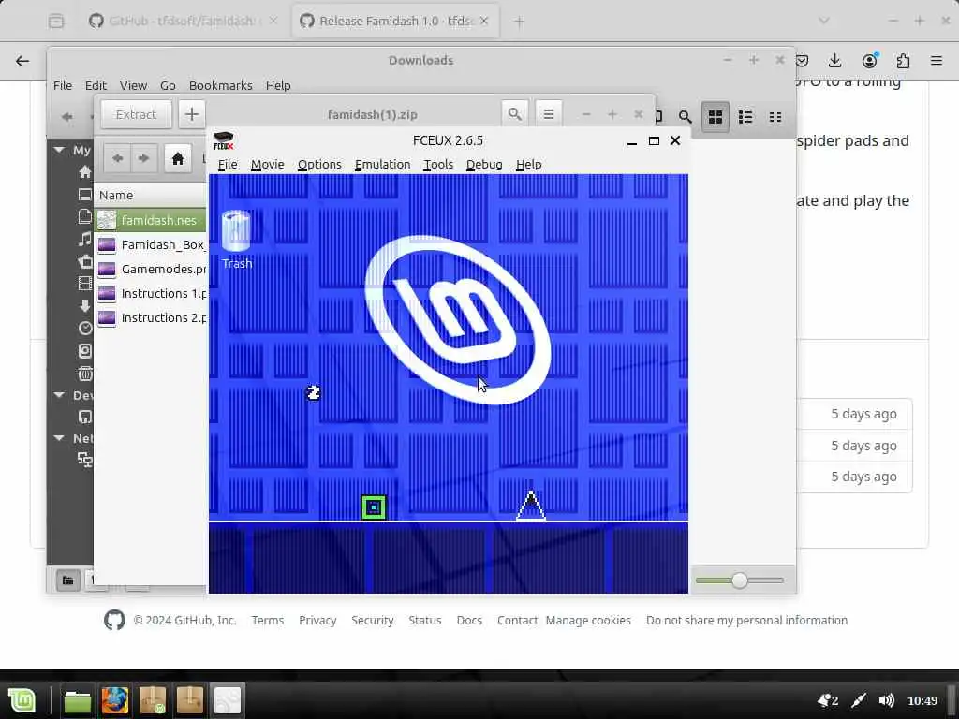Open the Network icon under Network section
Viewport: 959px width, 719px height.
(85, 460)
